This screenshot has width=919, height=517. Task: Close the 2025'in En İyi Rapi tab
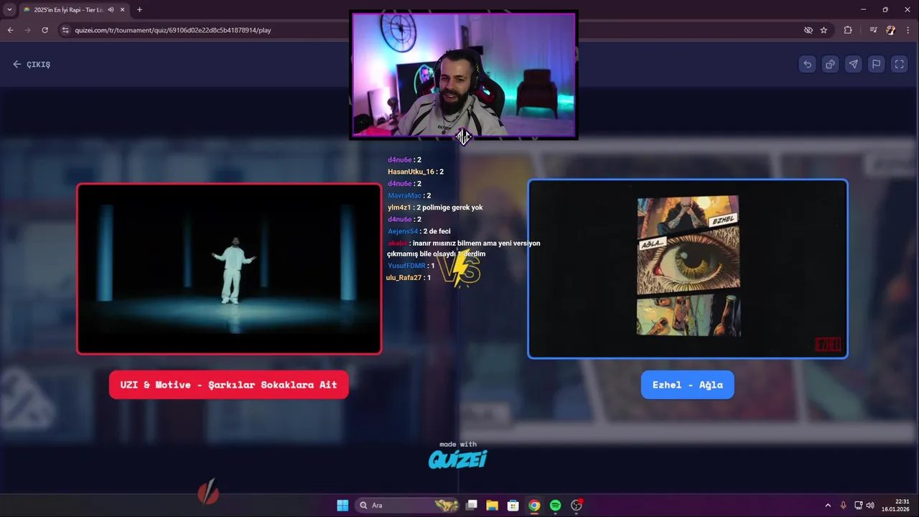pos(122,9)
